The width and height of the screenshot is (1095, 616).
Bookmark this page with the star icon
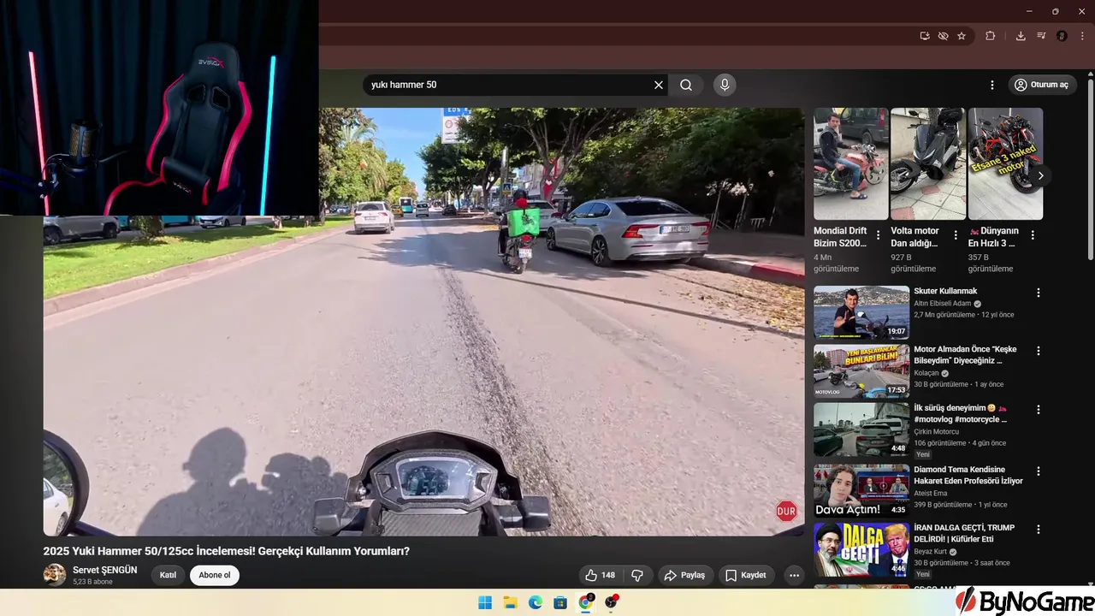click(962, 36)
